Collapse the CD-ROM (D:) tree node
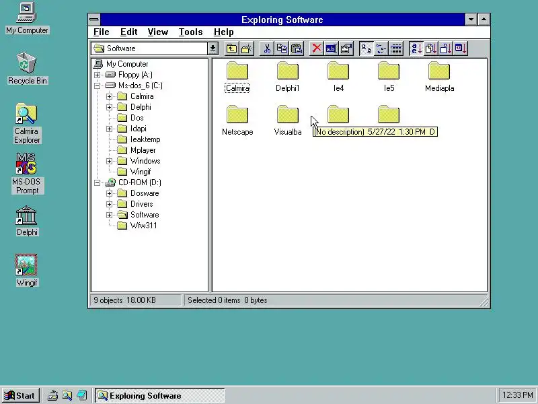Image resolution: width=538 pixels, height=404 pixels. [x=97, y=182]
